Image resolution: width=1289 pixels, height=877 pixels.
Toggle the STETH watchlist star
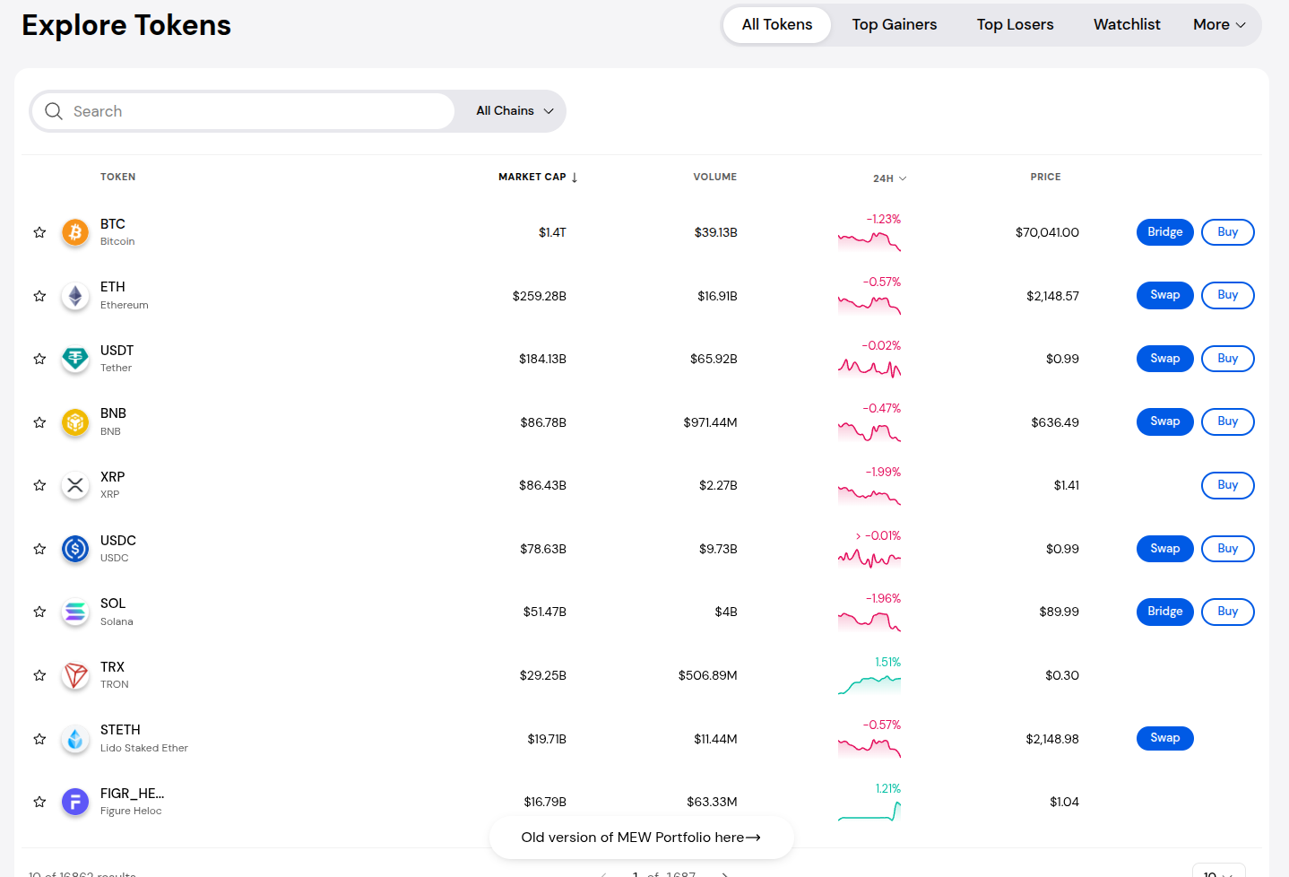tap(39, 739)
